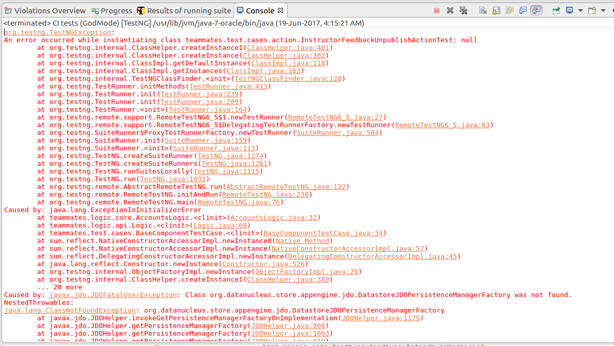Click the Terminate red square icon
Viewport: 614px width, 346px height.
436,11
